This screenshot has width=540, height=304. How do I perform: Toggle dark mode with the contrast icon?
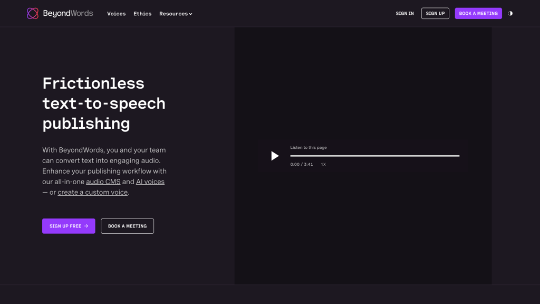click(x=510, y=13)
